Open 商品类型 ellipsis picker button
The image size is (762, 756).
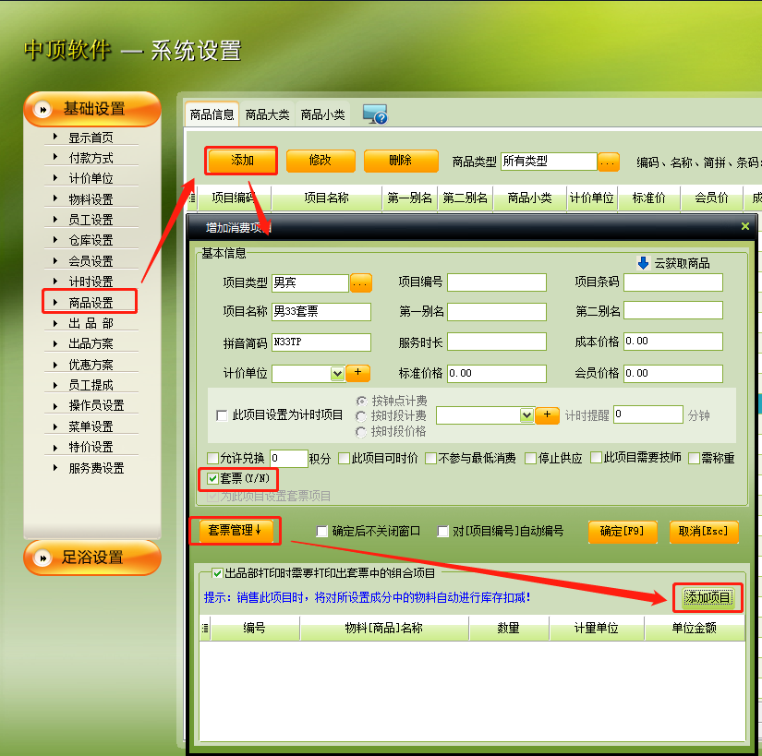pos(609,162)
